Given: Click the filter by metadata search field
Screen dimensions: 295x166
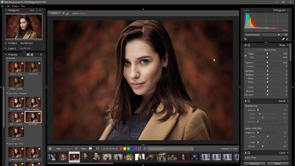Looking at the screenshot, I should (170, 149).
